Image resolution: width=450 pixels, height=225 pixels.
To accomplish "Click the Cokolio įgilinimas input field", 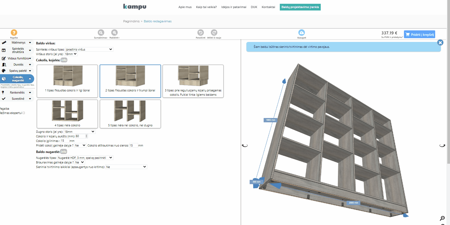I will (x=65, y=141).
